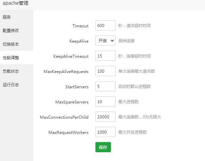Viewport: 205px width, 161px height.
Task: Go to 负载状态 tab
Action: pos(16,71)
